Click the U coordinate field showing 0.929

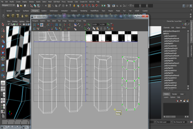[96, 25]
